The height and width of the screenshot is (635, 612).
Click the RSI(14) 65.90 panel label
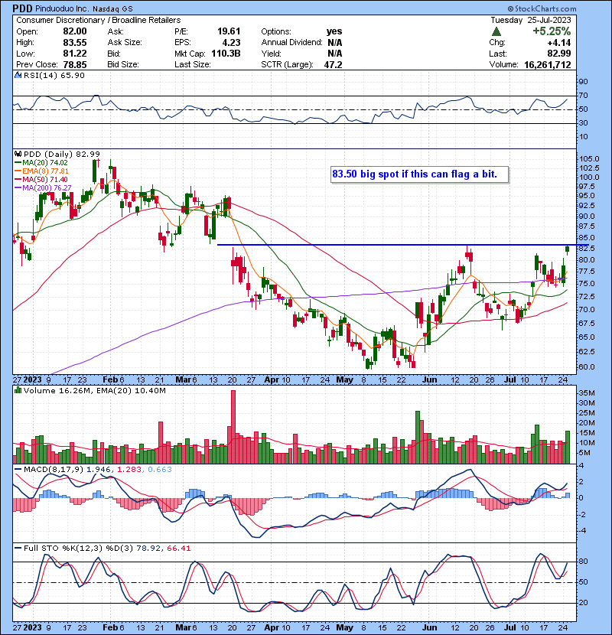(x=54, y=75)
